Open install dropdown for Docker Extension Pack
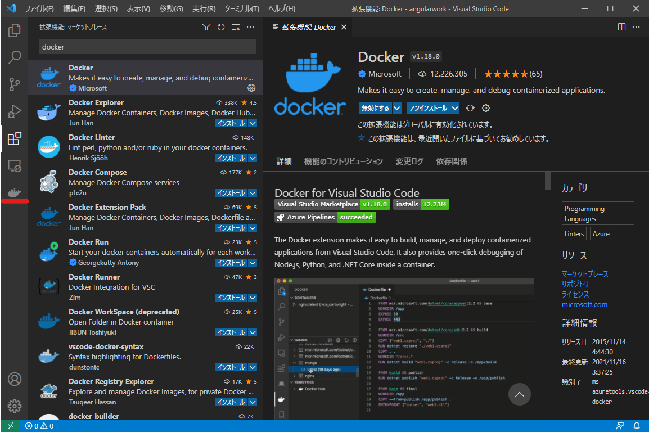This screenshot has width=649, height=432. click(253, 228)
